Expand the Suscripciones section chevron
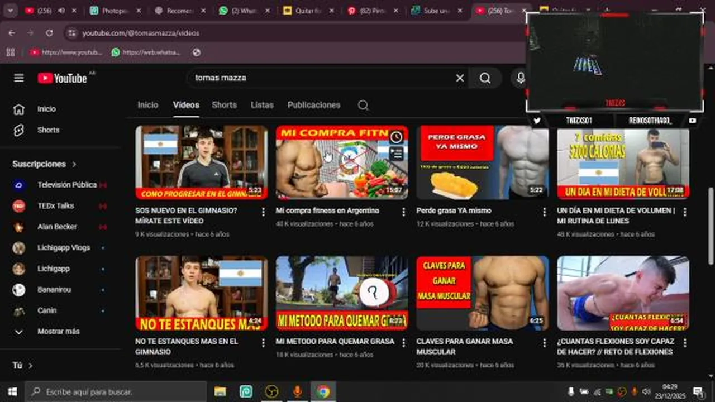The height and width of the screenshot is (402, 715). pos(74,164)
